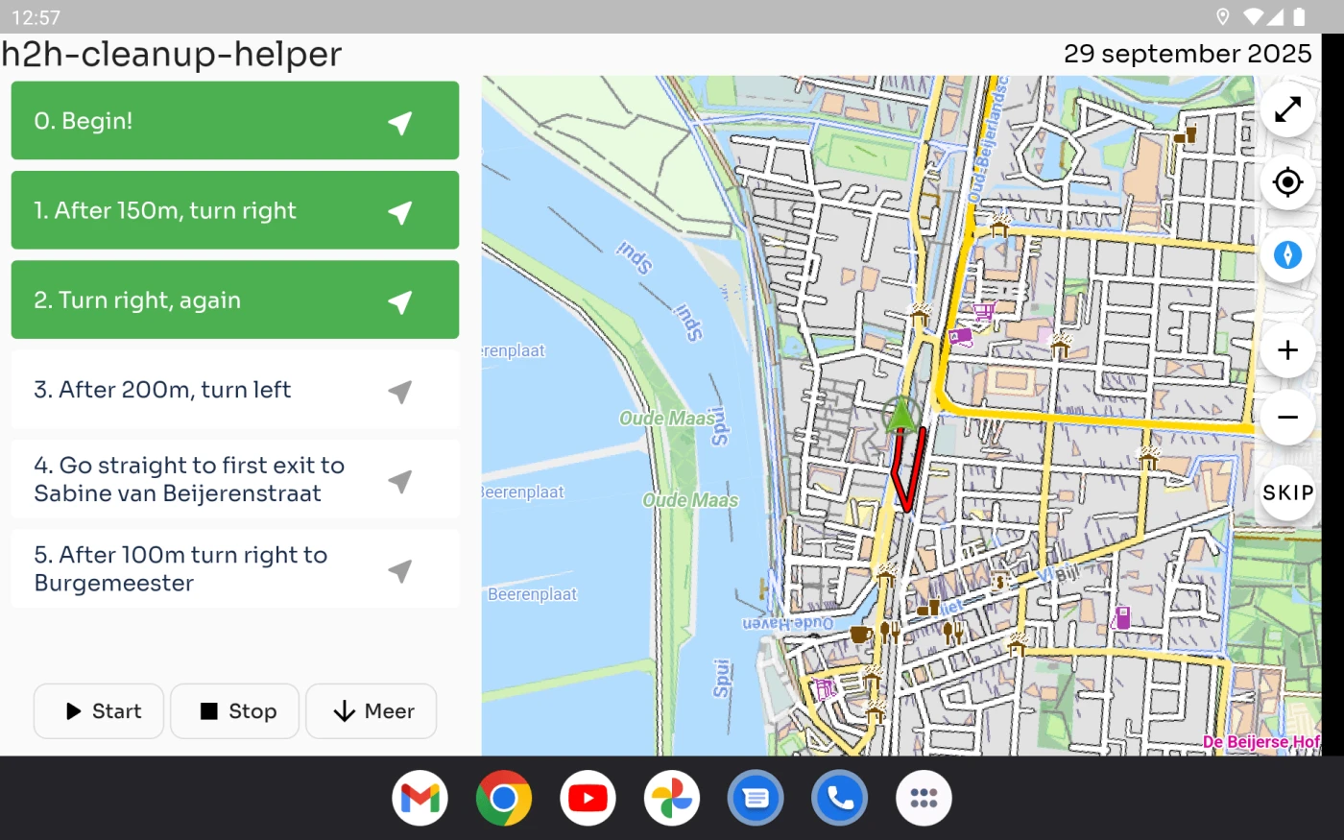This screenshot has height=840, width=1344.
Task: Tap the purple shopping cart marker
Action: tap(983, 312)
